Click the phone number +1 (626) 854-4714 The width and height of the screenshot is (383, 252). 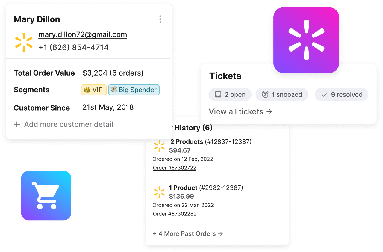[73, 47]
